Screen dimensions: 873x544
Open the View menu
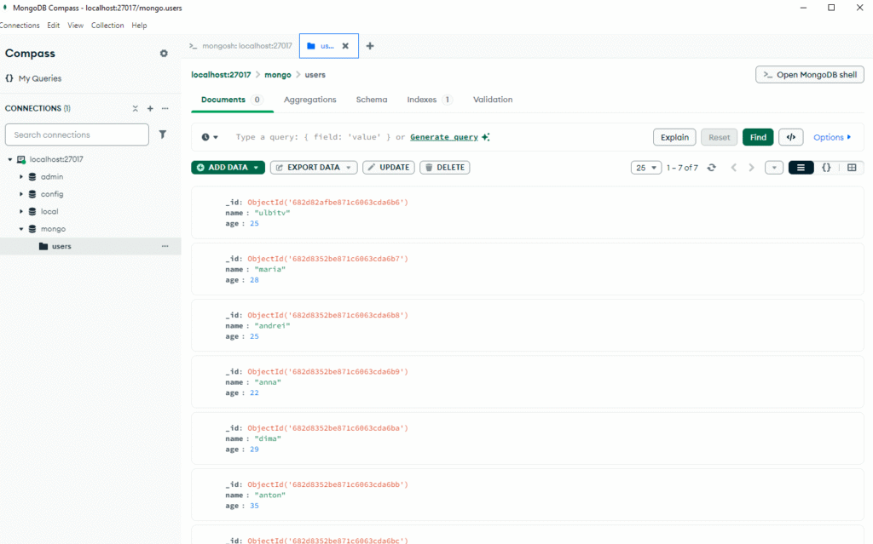click(x=75, y=26)
